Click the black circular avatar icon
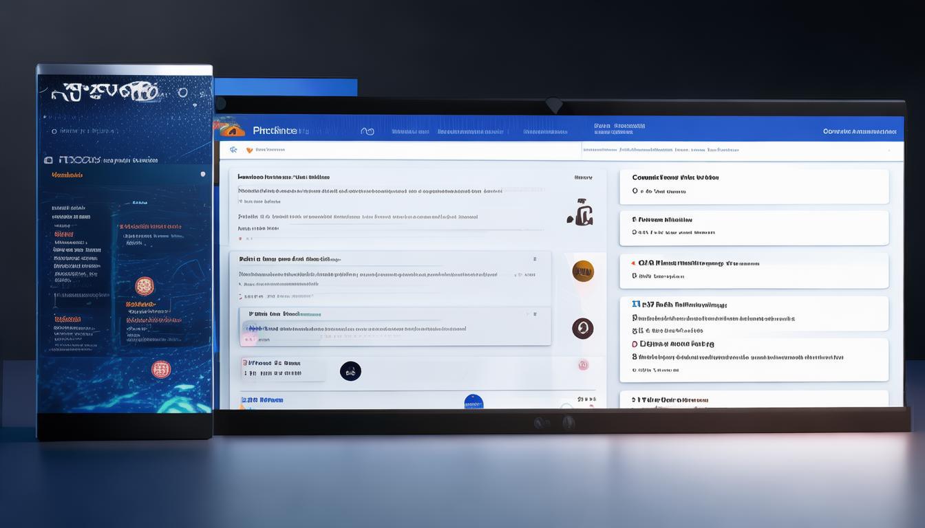This screenshot has height=528, width=925. (x=350, y=371)
